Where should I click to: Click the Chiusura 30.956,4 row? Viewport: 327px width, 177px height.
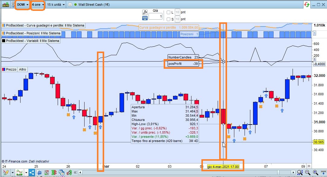[165, 120]
